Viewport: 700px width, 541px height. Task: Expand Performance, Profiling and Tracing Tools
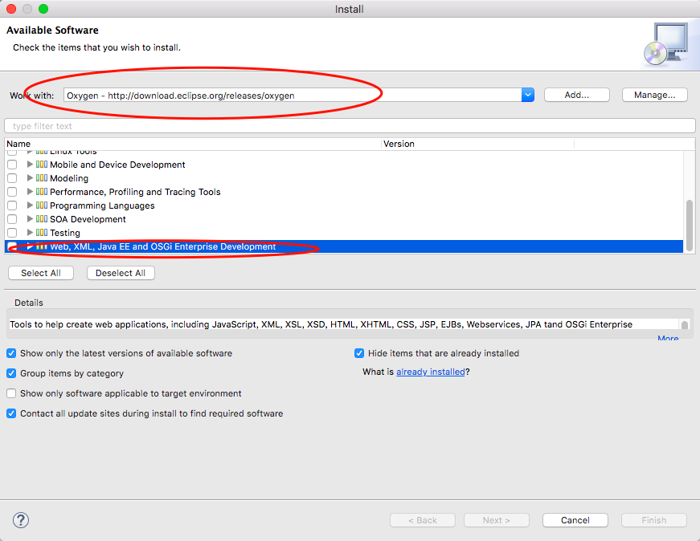(x=30, y=191)
